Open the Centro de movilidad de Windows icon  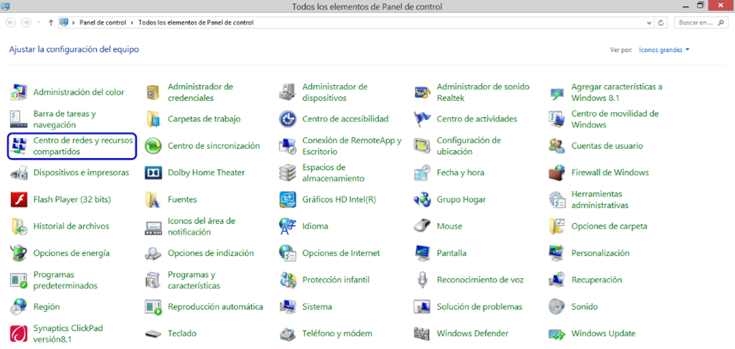pos(557,119)
